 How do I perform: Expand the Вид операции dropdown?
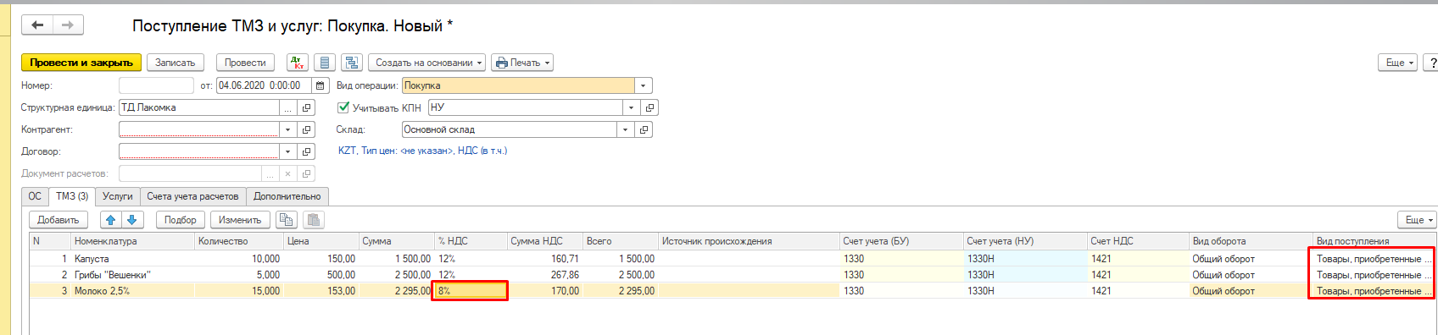click(644, 85)
